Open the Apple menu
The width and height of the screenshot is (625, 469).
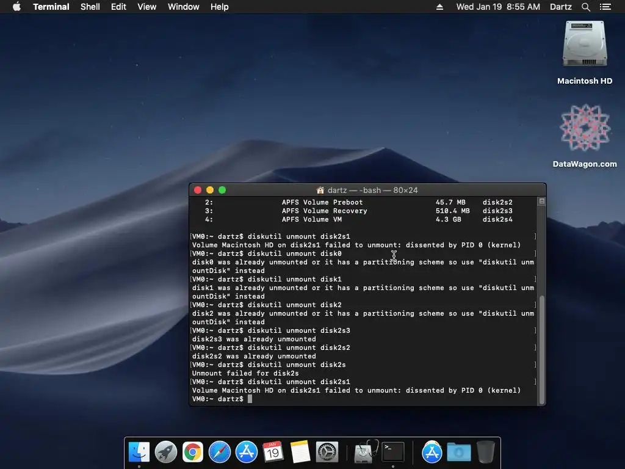point(16,6)
